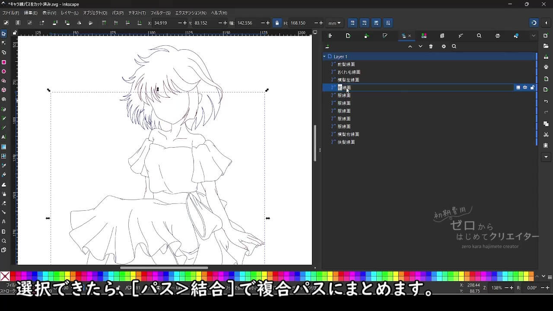The width and height of the screenshot is (553, 311).
Task: Click the Print icon in command bar
Action: tap(546, 67)
